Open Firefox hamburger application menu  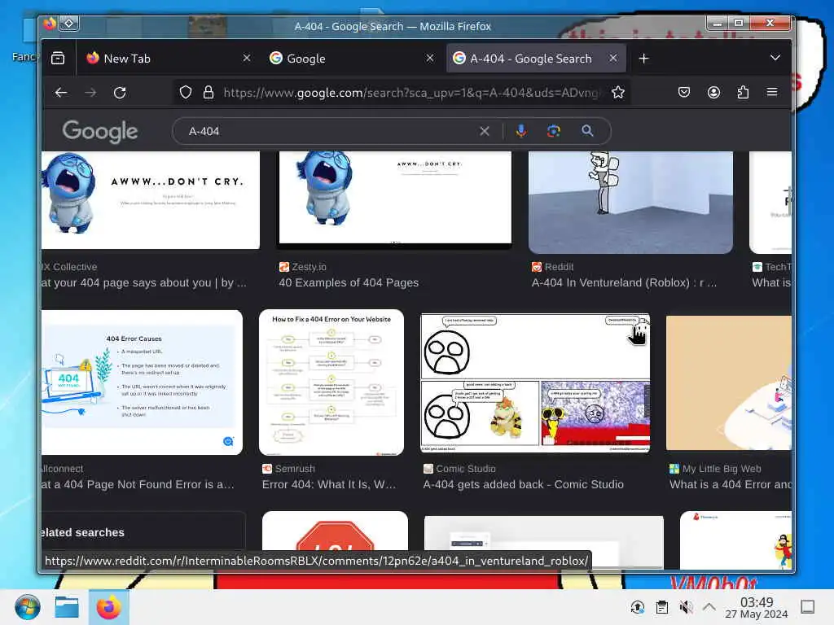point(772,93)
